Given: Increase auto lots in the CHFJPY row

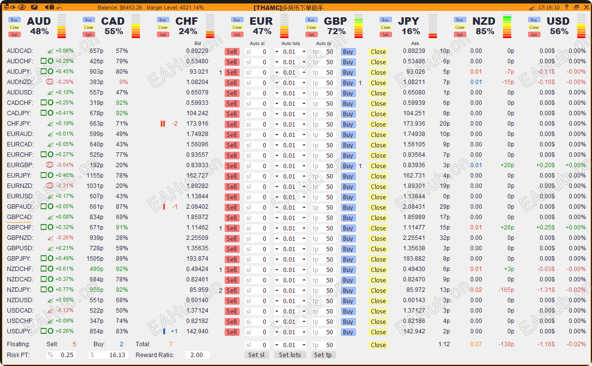Looking at the screenshot, I should coord(304,124).
